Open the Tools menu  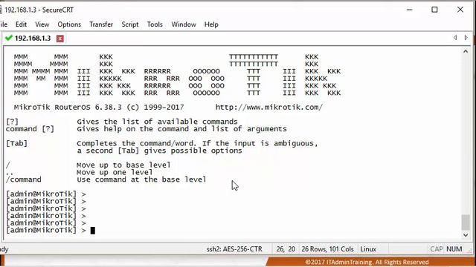(x=155, y=24)
